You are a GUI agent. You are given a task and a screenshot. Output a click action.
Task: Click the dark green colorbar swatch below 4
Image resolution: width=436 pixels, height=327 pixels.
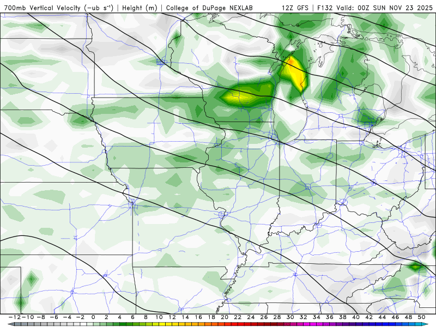click(123, 324)
